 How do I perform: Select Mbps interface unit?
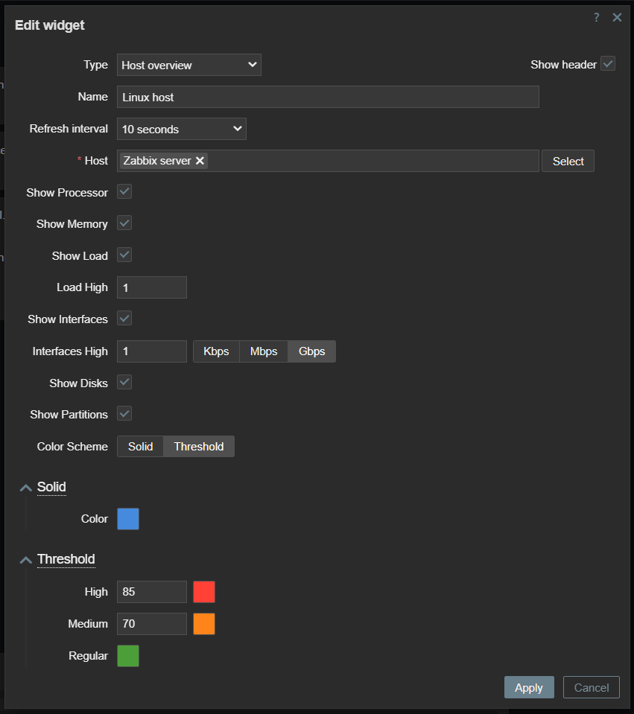click(x=264, y=351)
